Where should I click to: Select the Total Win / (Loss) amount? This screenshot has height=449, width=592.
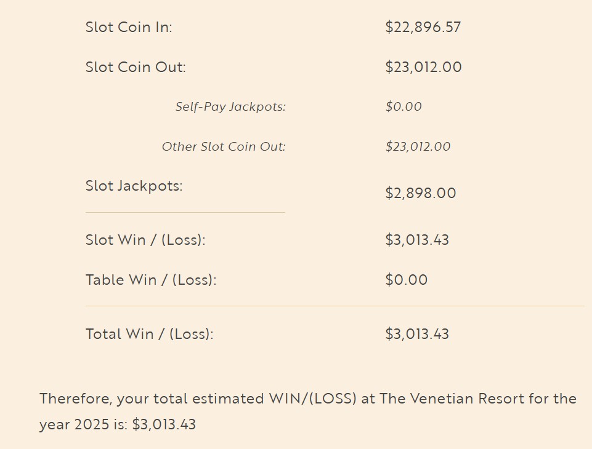pyautogui.click(x=417, y=334)
